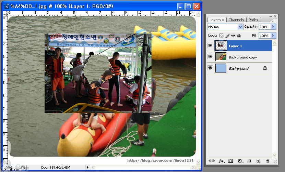The image size is (285, 172).
Task: Select the Background layer name
Action: (239, 68)
